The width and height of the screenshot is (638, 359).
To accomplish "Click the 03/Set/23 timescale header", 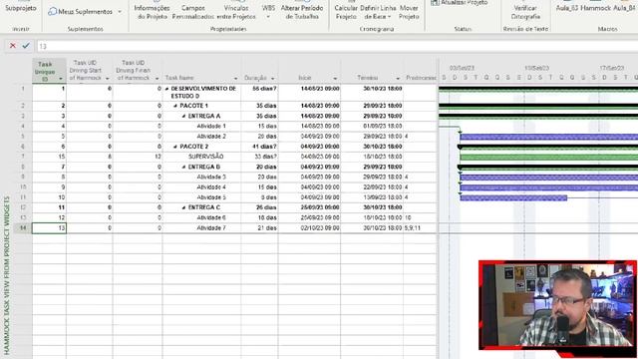I will click(x=462, y=68).
